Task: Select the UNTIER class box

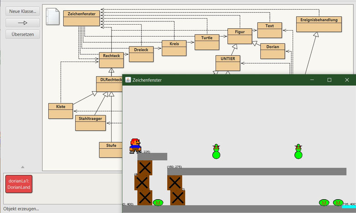Action: [228, 63]
